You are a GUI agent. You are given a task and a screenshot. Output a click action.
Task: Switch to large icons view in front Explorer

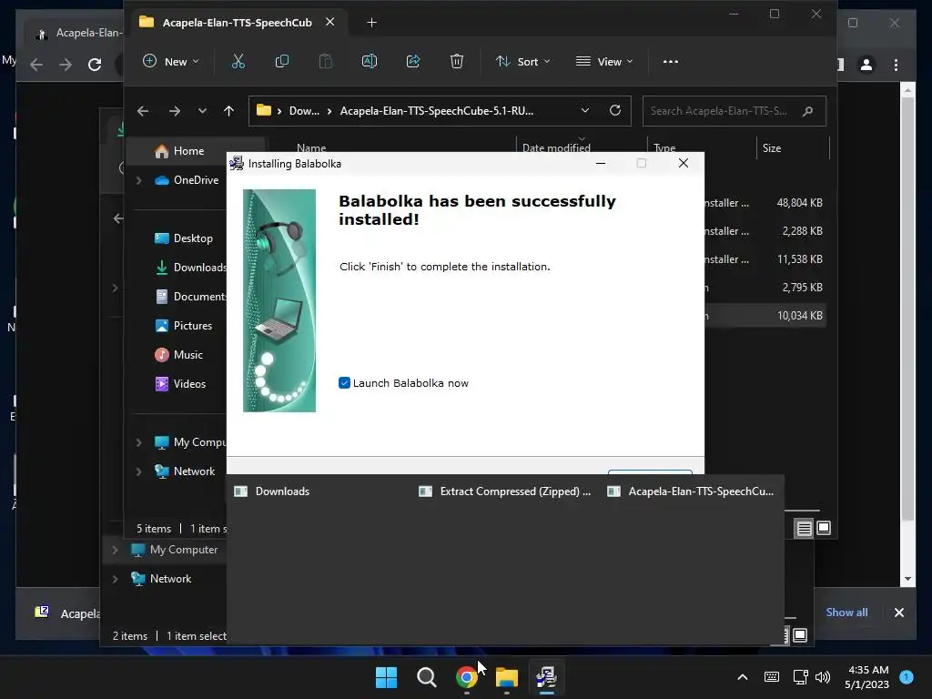point(824,528)
